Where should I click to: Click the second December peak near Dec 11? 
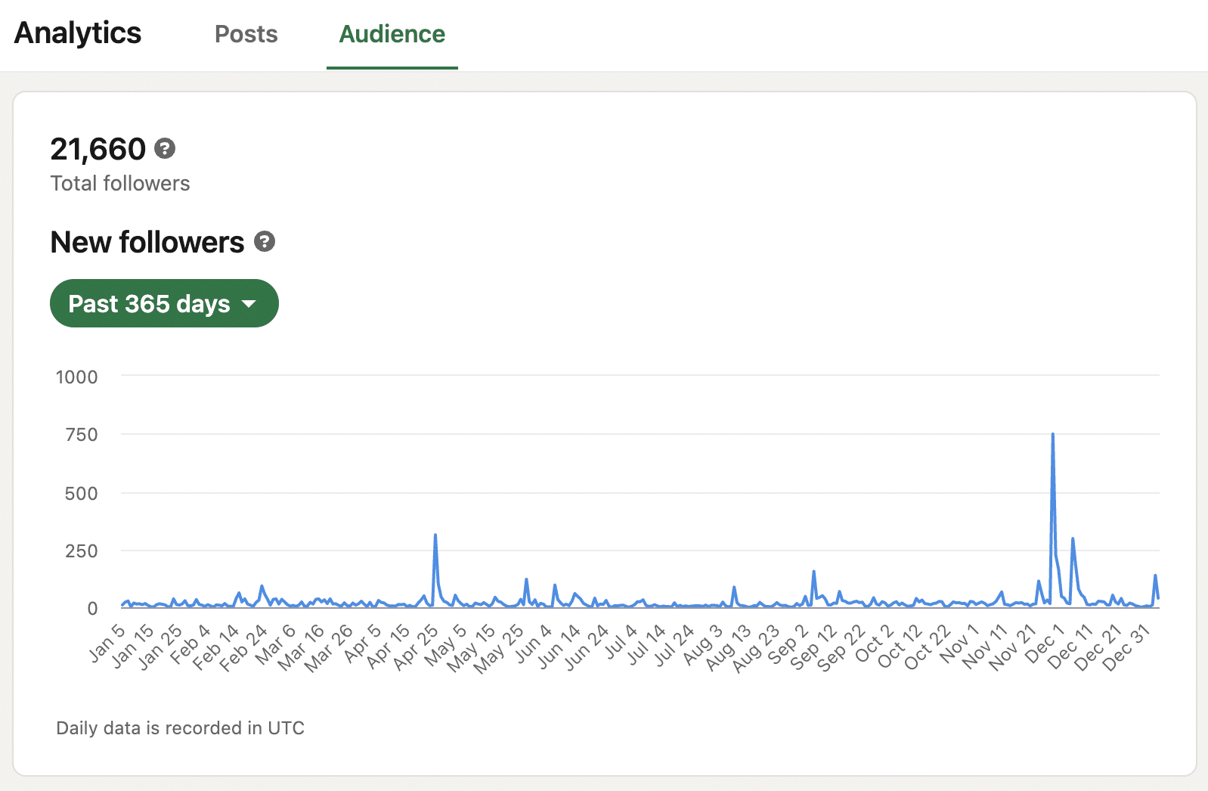point(1073,539)
